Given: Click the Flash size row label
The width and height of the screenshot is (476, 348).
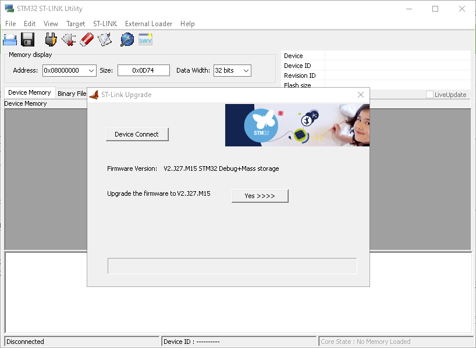Looking at the screenshot, I should (x=297, y=85).
